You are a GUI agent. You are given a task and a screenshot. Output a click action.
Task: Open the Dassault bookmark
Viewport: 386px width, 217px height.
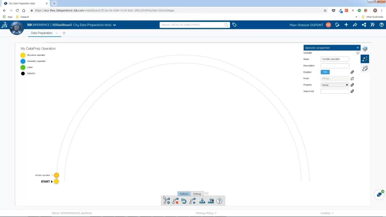coord(23,17)
